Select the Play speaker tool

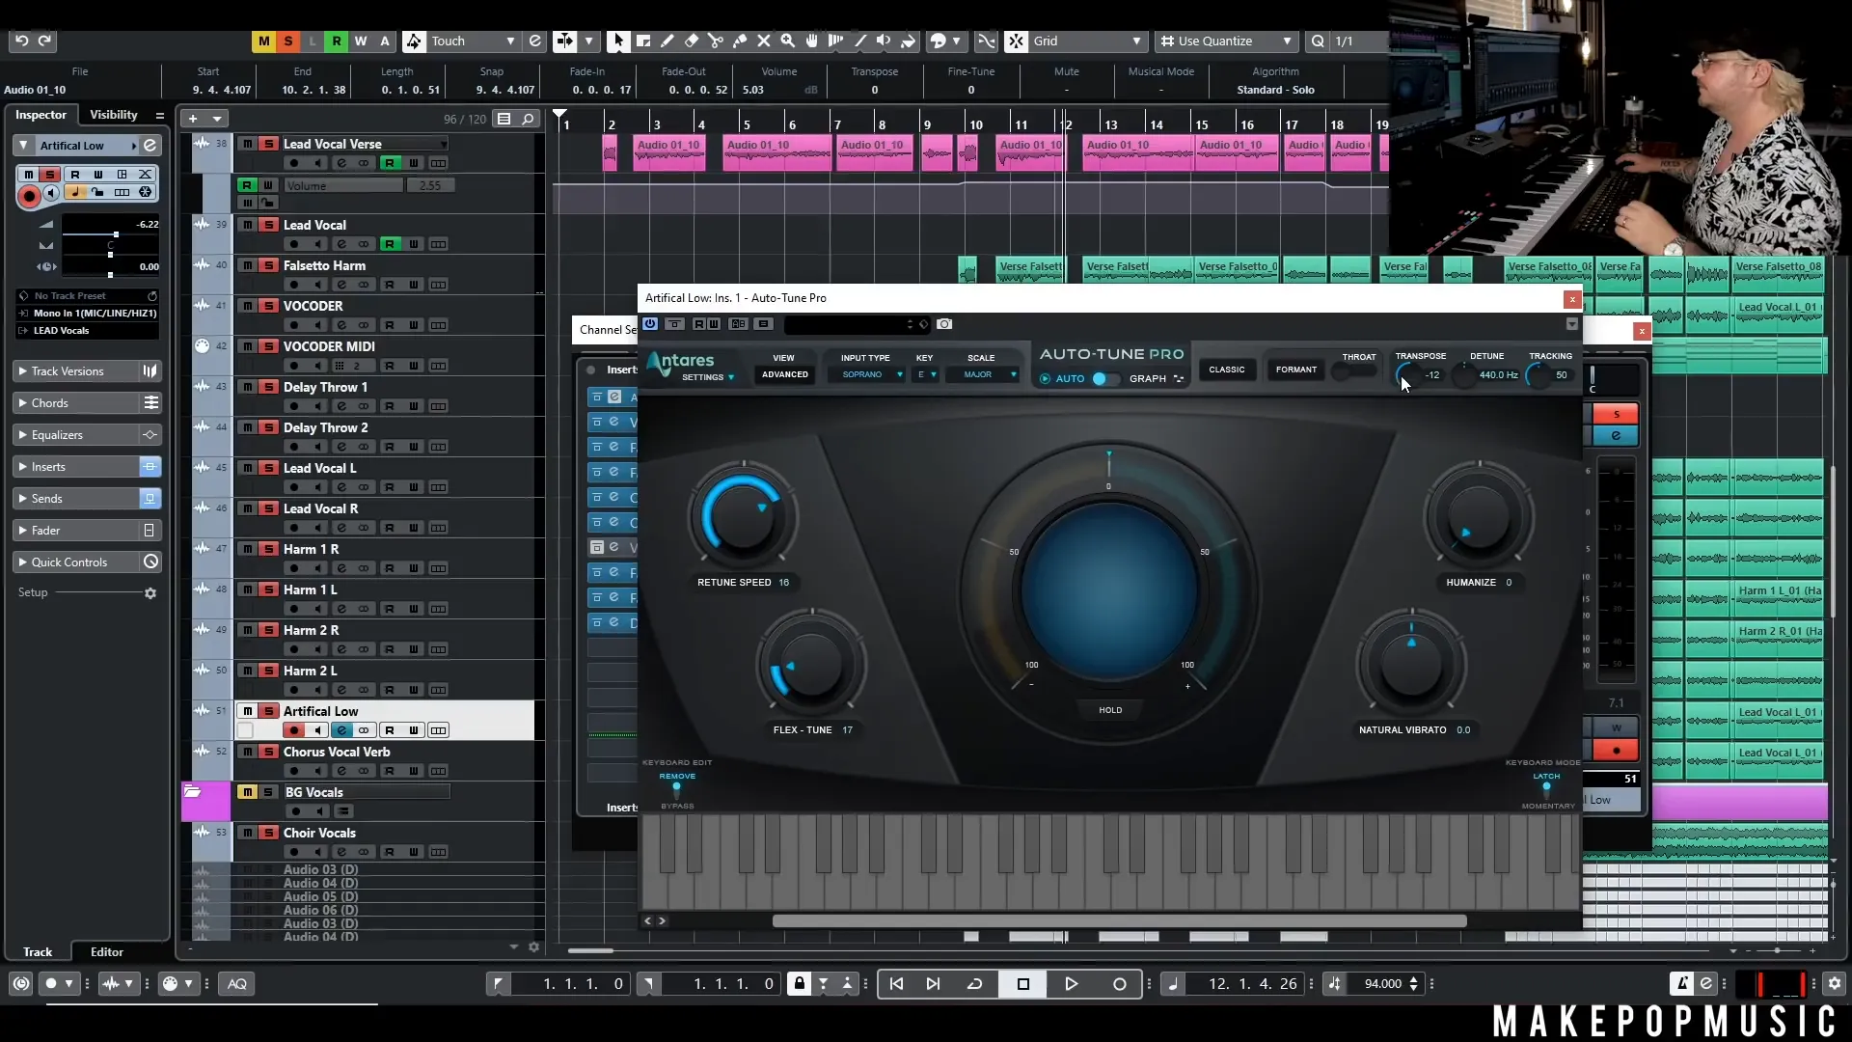tap(884, 41)
